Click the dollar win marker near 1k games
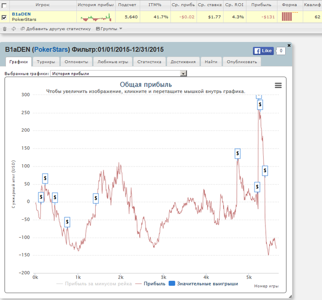The height and width of the screenshot is (300, 322). [67, 222]
